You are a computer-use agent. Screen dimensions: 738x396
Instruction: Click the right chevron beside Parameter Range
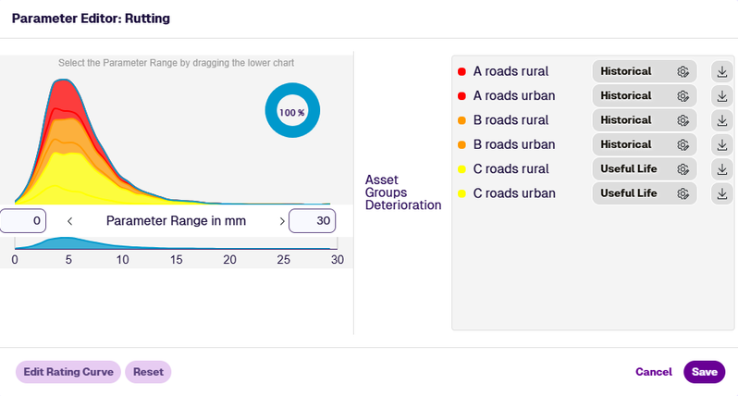[x=282, y=221]
